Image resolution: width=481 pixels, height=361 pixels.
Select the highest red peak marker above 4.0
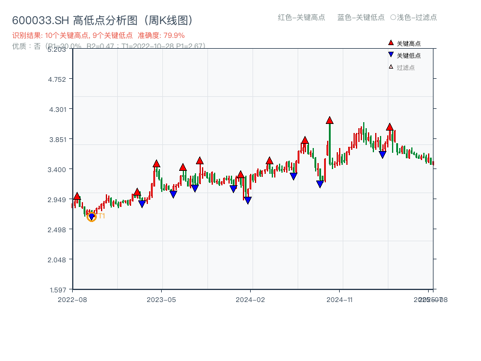(x=329, y=120)
